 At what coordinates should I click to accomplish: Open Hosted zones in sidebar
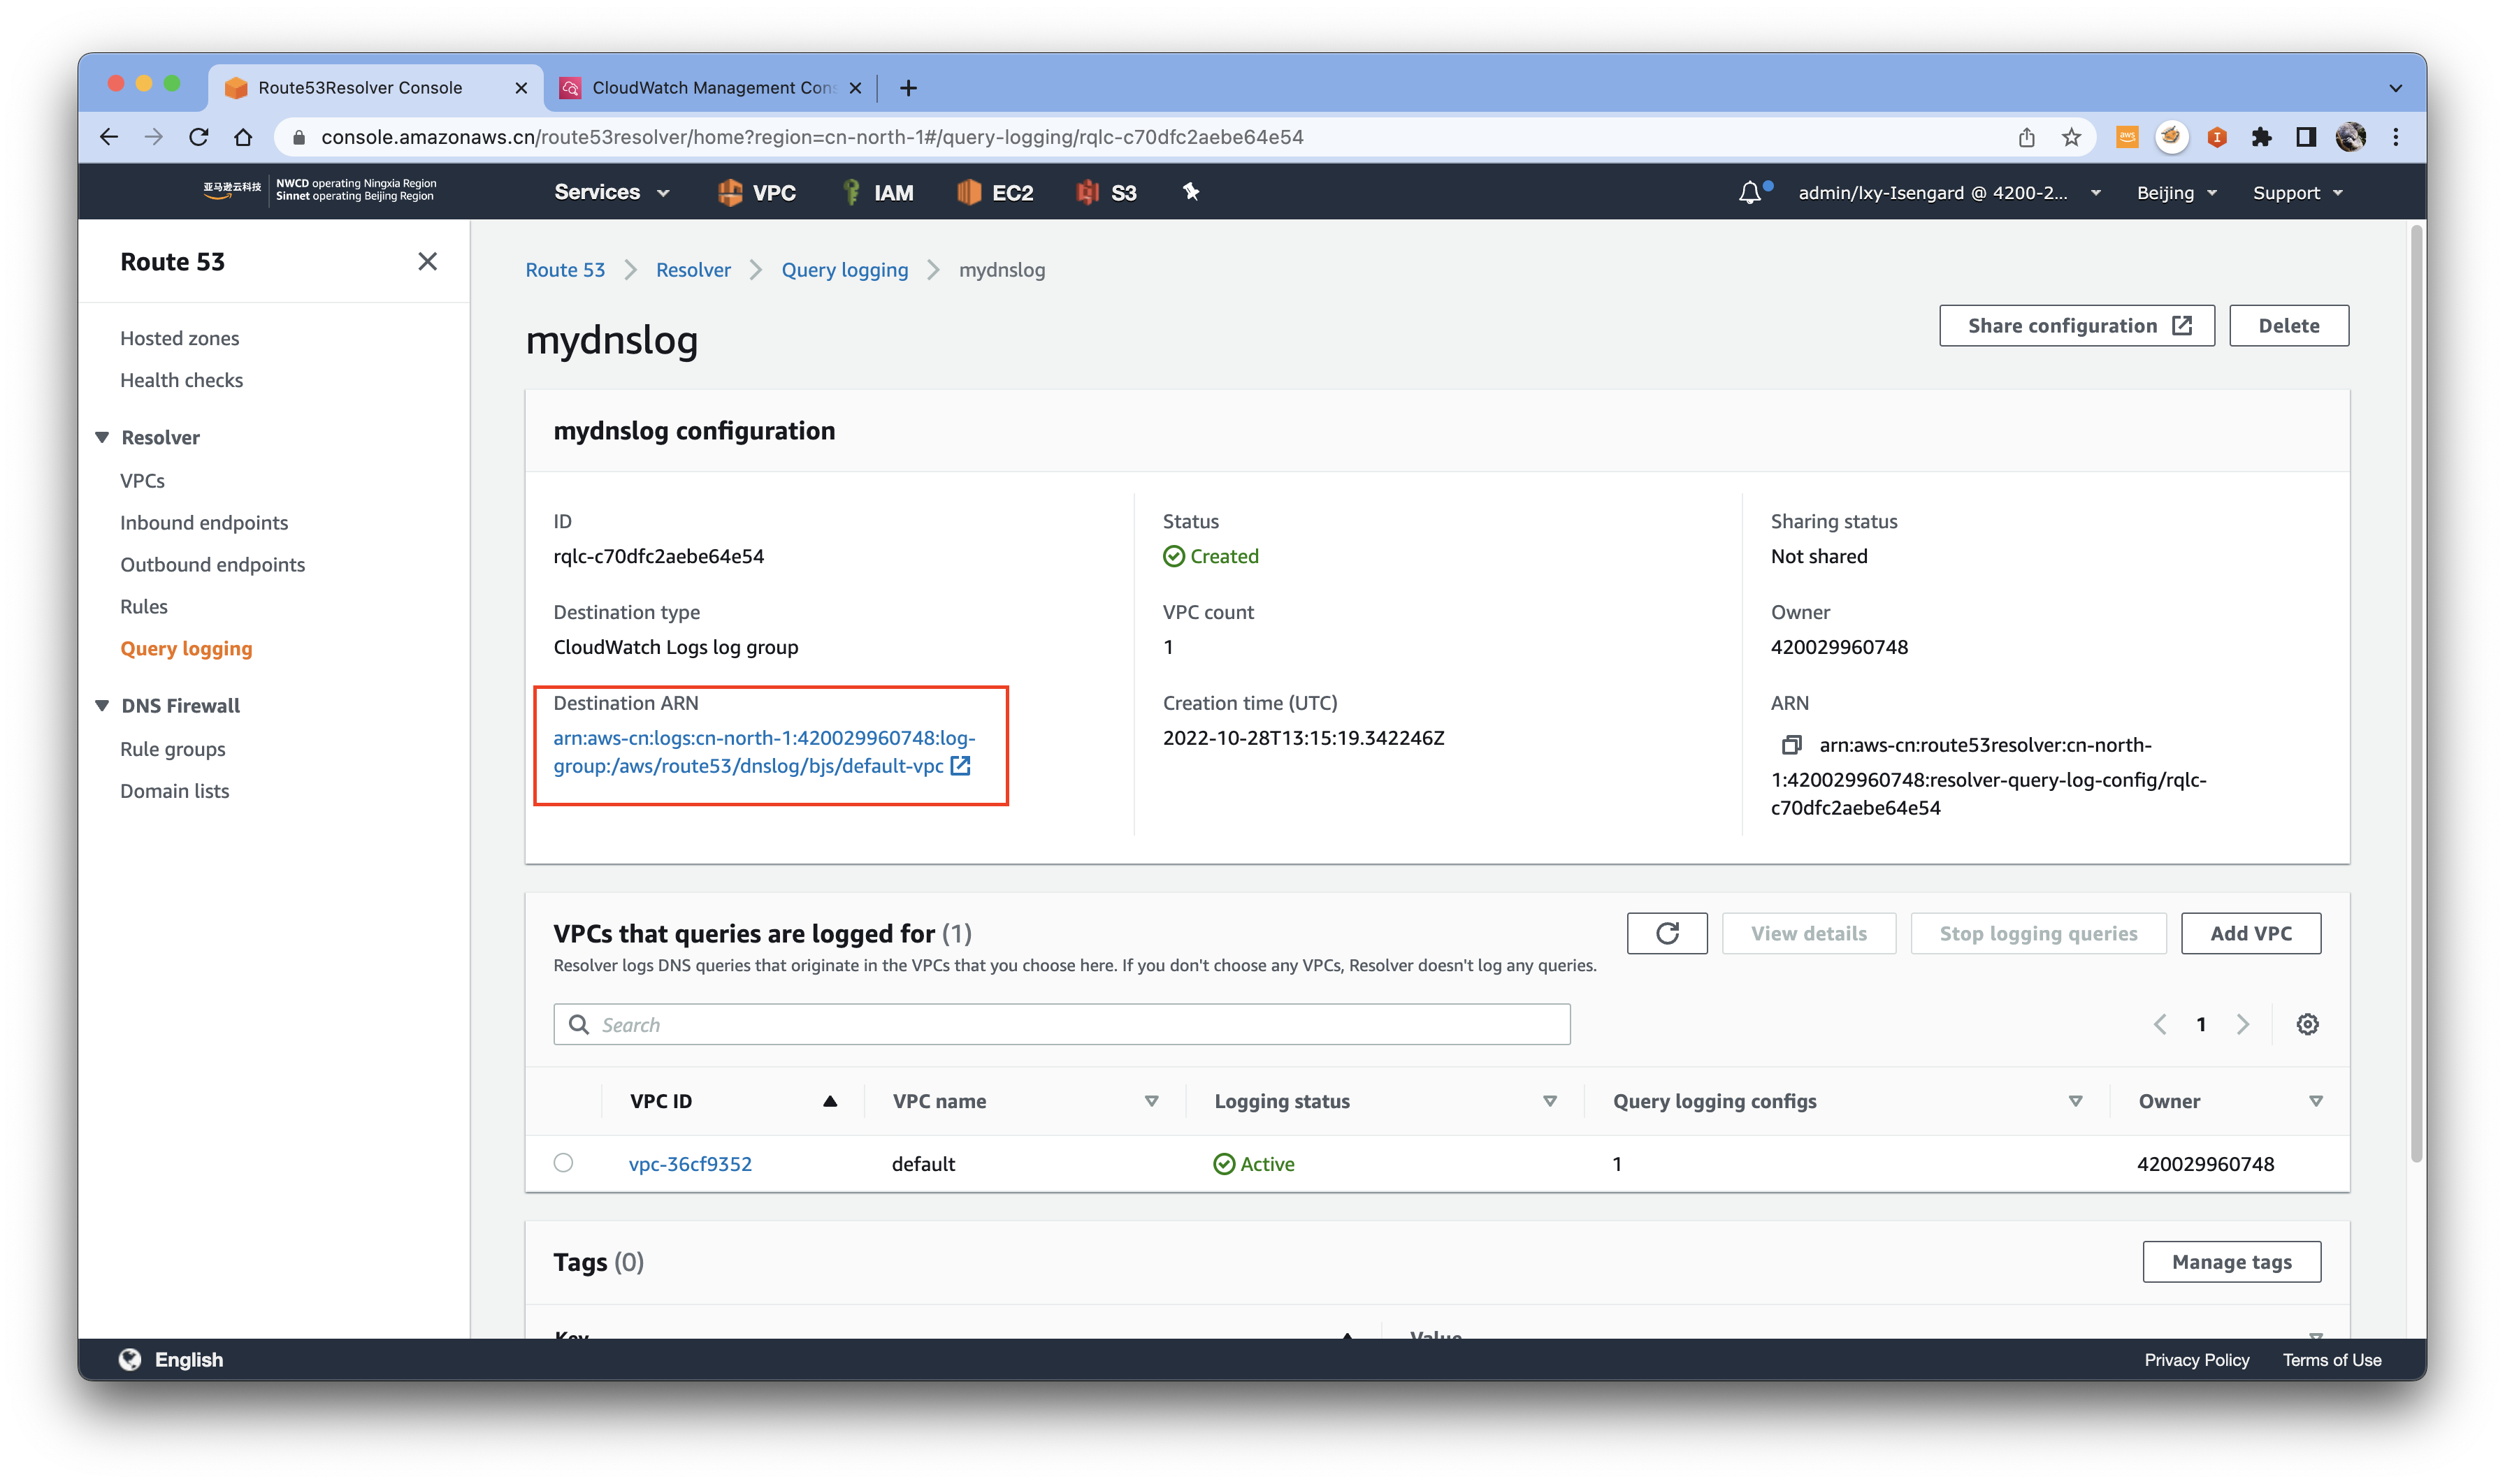179,338
